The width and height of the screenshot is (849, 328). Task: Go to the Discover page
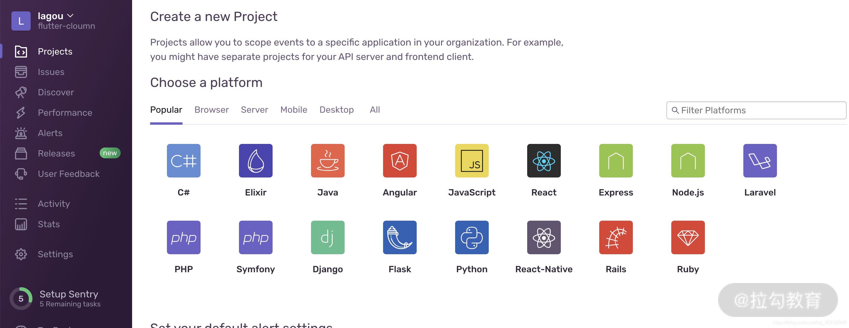[x=56, y=92]
